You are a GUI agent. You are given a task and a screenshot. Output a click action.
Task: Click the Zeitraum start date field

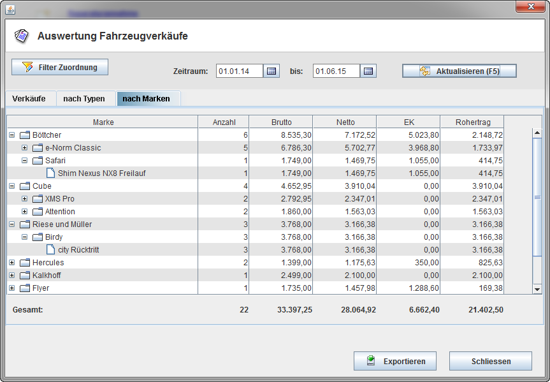(239, 71)
